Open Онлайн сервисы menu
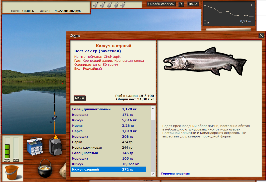 tap(161, 4)
